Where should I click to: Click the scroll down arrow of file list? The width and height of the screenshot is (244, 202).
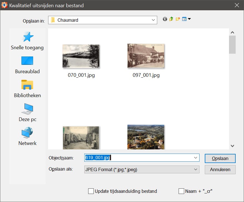[x=233, y=146]
